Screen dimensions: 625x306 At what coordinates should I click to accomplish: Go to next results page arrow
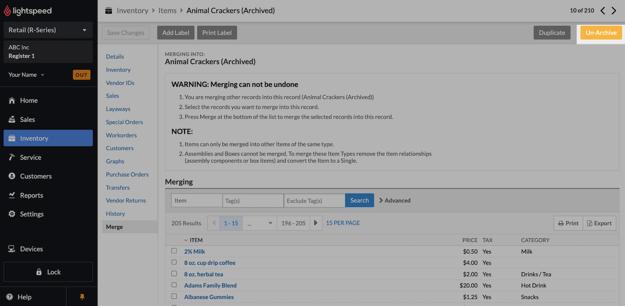coord(316,223)
